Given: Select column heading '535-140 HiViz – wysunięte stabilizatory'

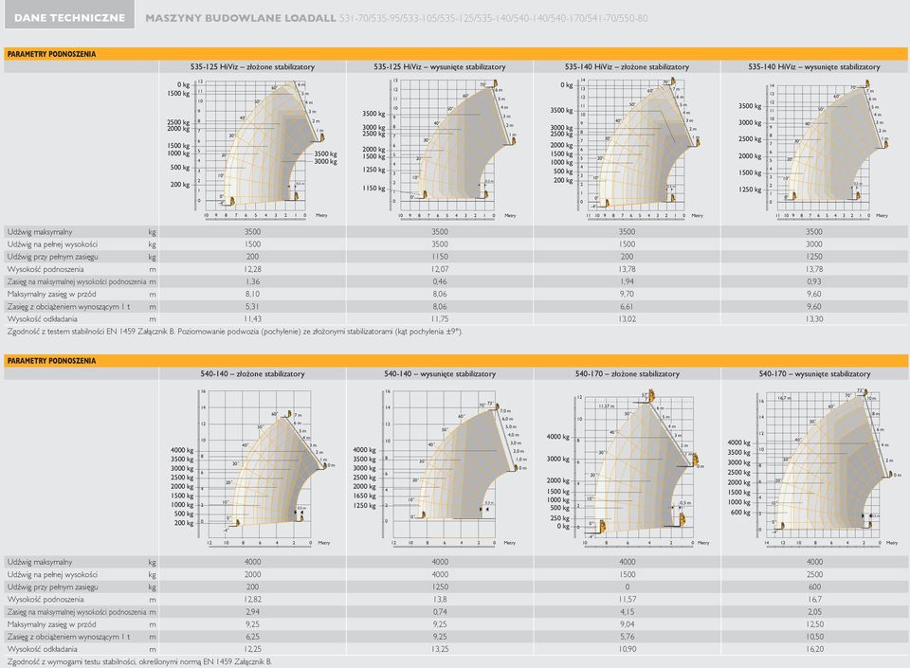Looking at the screenshot, I should point(813,66).
